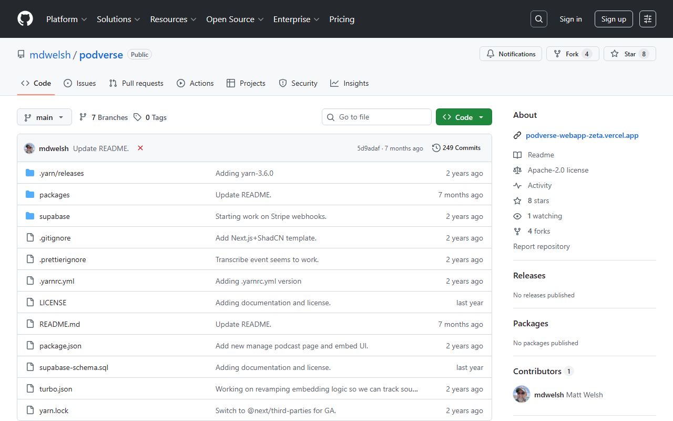The height and width of the screenshot is (421, 673).
Task: Open the package.json file
Action: (60, 346)
